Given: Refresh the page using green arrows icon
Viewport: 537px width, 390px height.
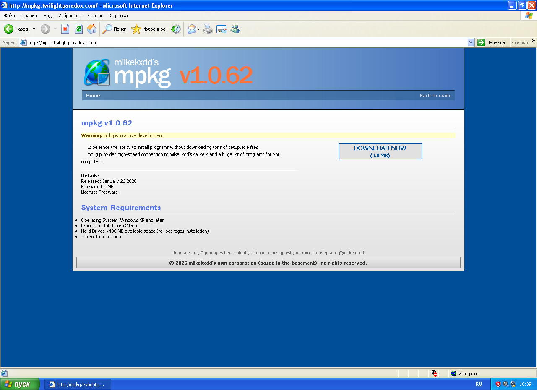Looking at the screenshot, I should click(78, 29).
